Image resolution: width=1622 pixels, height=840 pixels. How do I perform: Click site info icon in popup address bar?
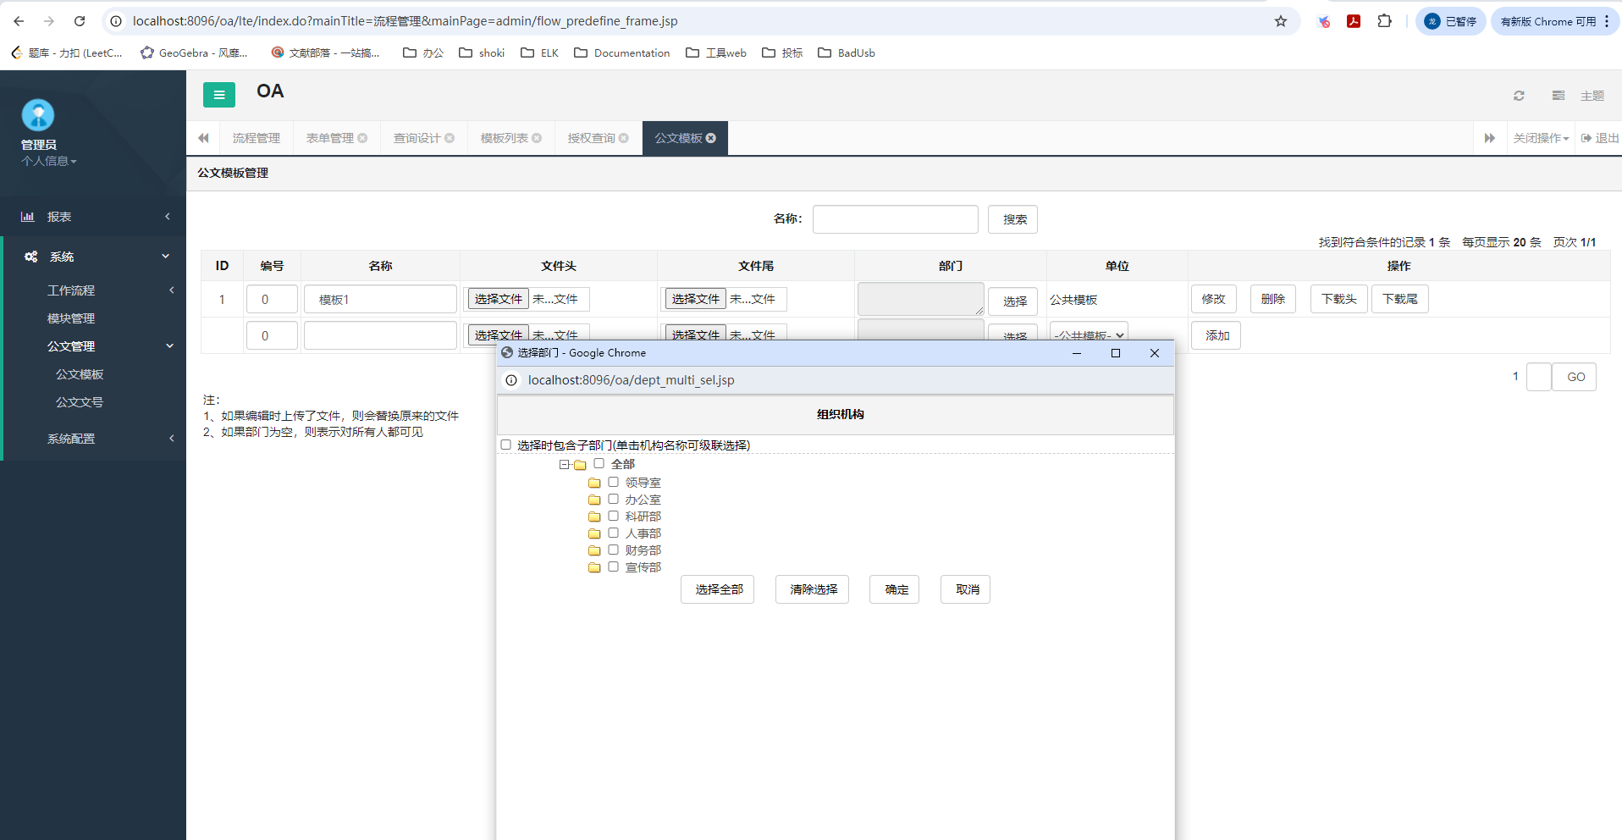pos(511,380)
